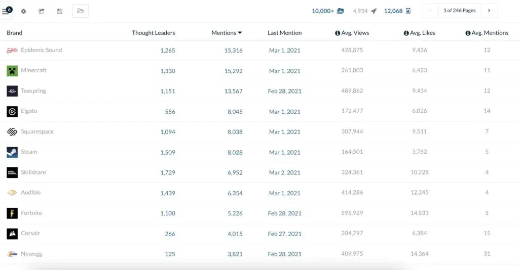Toggle Mentions column sort arrow
519x270 pixels.
240,33
